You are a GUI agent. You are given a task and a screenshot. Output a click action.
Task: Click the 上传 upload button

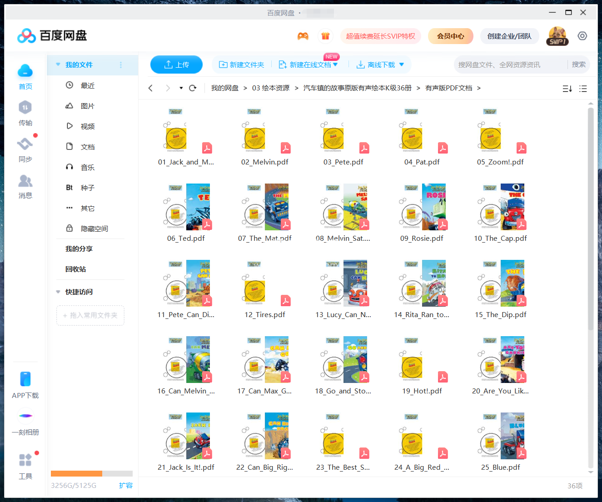pyautogui.click(x=176, y=65)
